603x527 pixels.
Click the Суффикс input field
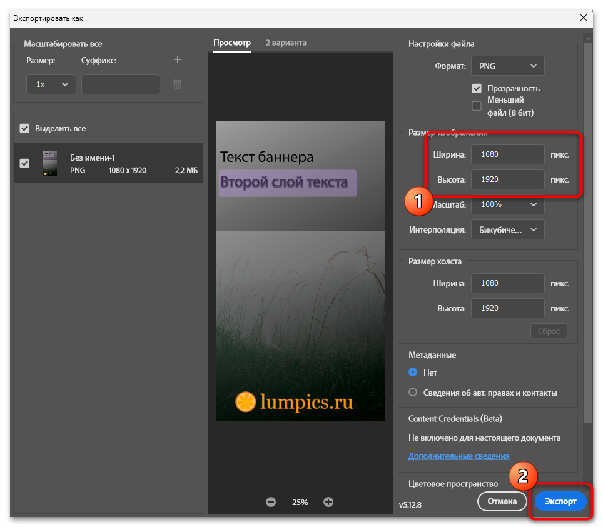point(121,84)
